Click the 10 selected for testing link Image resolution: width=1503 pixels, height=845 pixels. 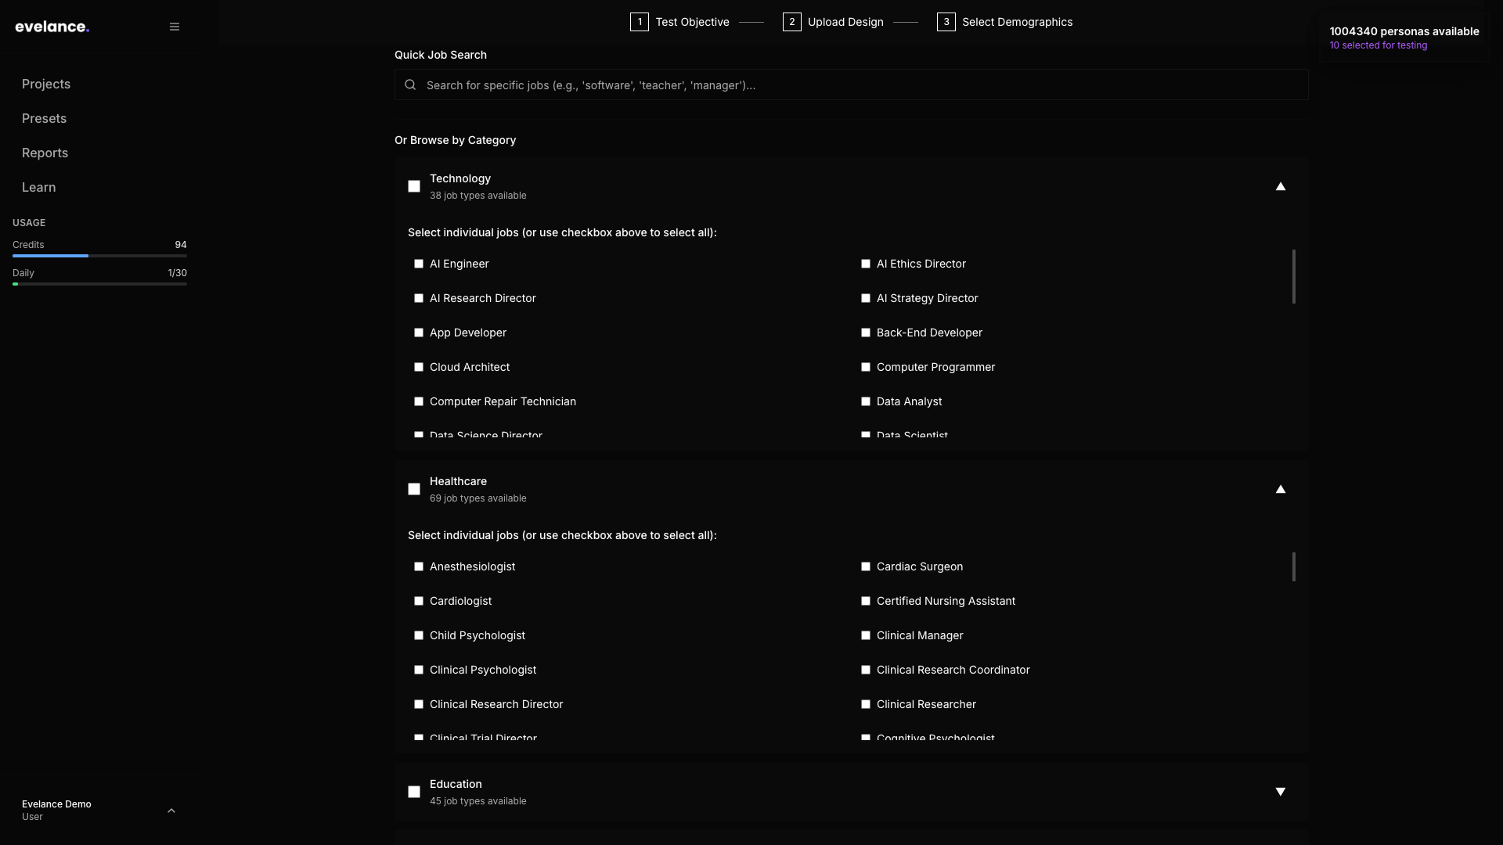(x=1379, y=45)
